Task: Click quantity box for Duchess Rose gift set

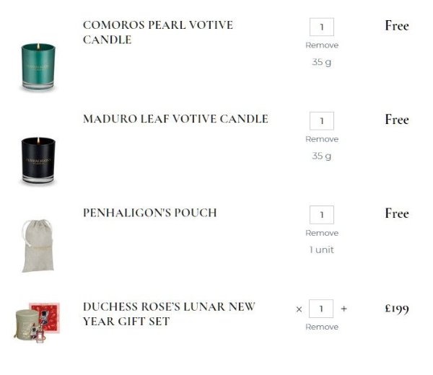Action: [x=322, y=309]
